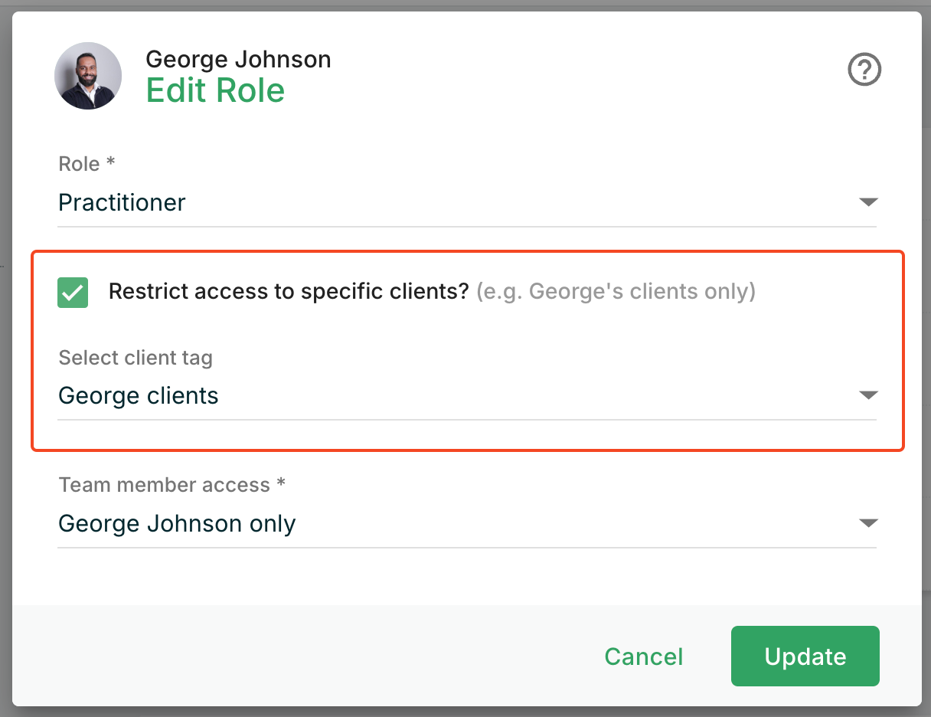Image resolution: width=931 pixels, height=717 pixels.
Task: Expand the Role dropdown arrow
Action: pyautogui.click(x=867, y=203)
